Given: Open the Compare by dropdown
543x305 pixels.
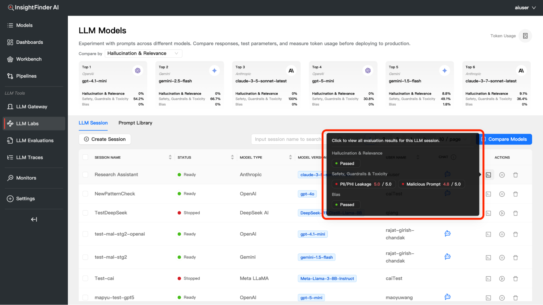Looking at the screenshot, I should coord(143,53).
